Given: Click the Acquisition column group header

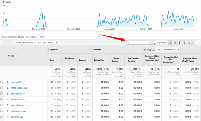Looking at the screenshot, I should 53,50.
